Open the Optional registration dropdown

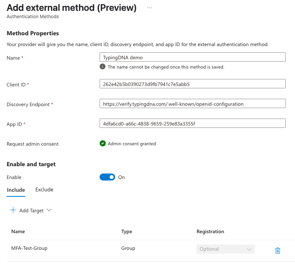(225, 249)
